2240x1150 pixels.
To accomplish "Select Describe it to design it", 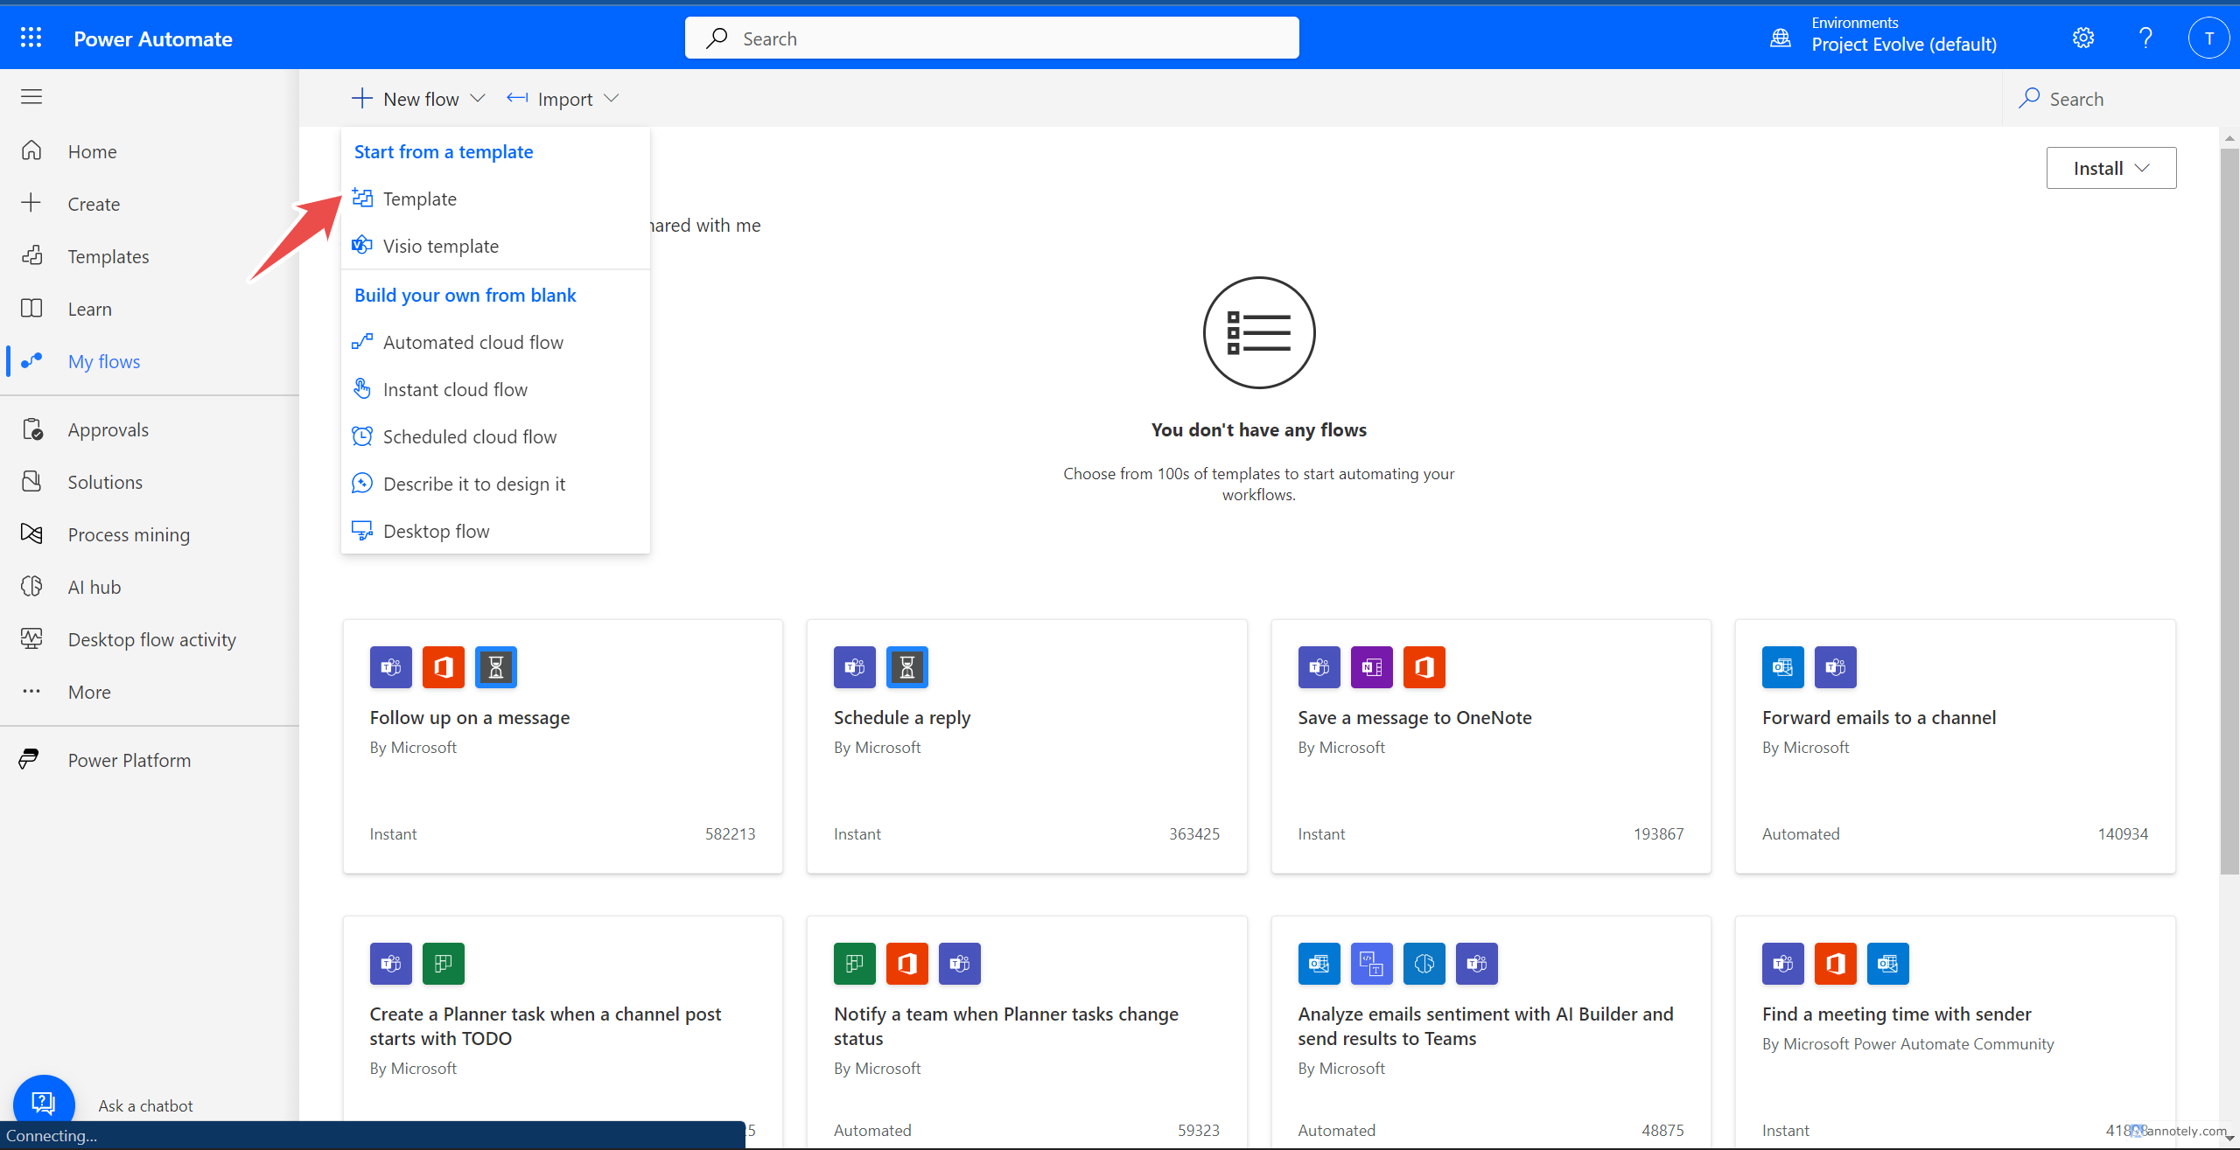I will tap(495, 484).
